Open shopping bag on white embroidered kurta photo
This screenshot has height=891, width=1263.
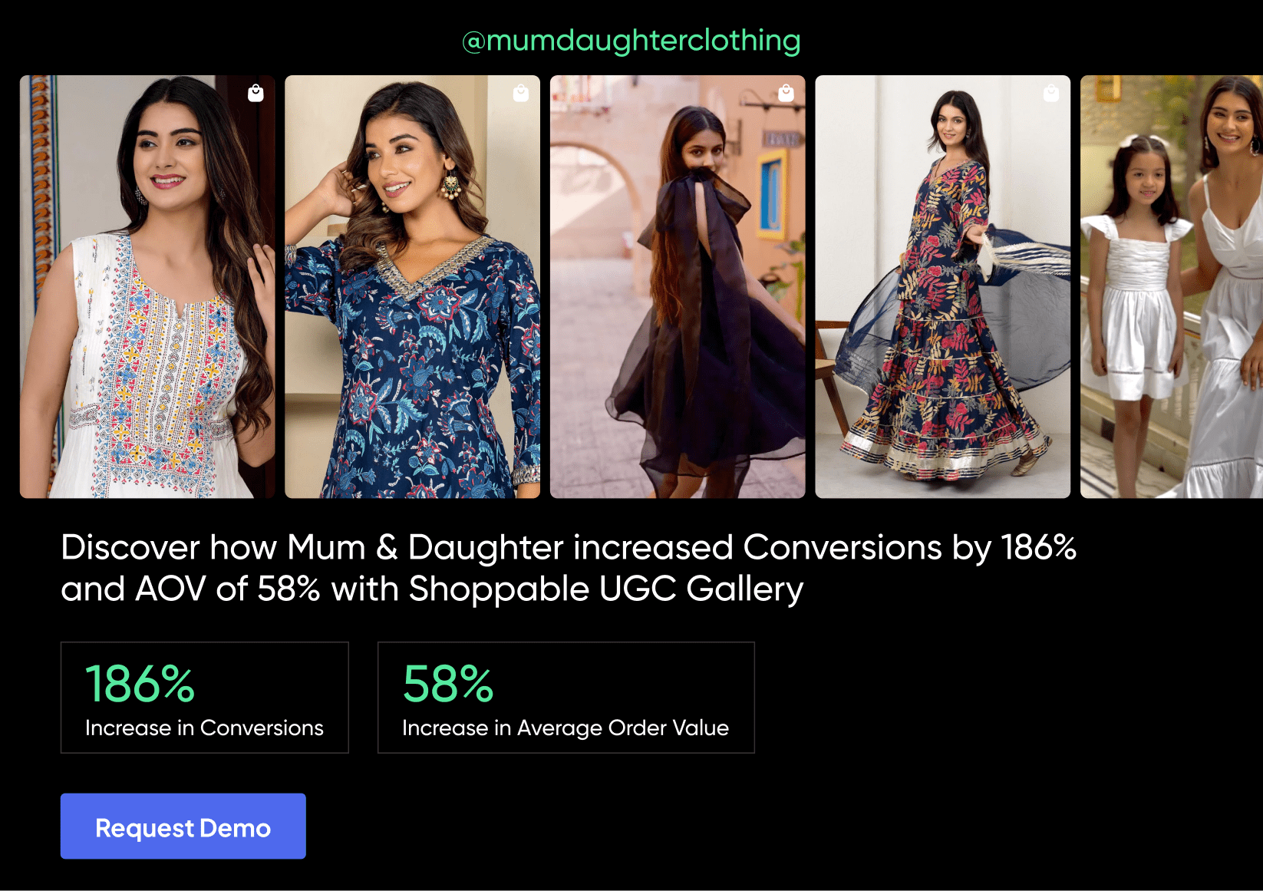coord(256,94)
